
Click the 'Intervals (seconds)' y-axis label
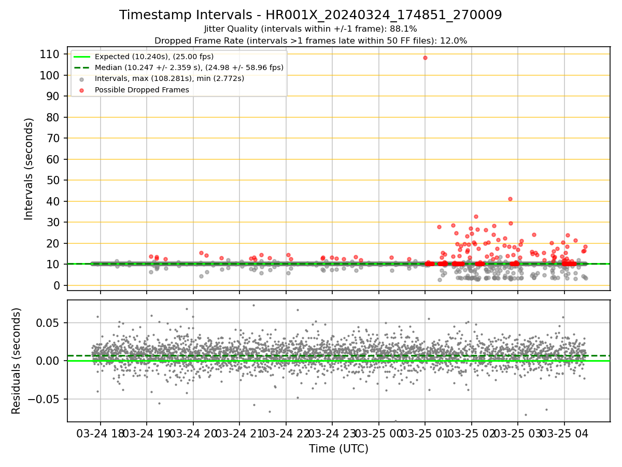pos(29,169)
